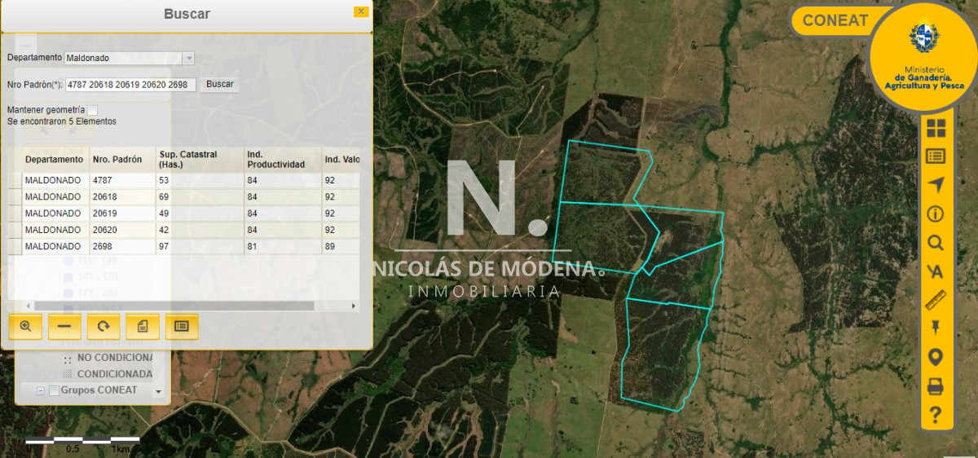Image resolution: width=978 pixels, height=458 pixels.
Task: Select the row with padrón 2698
Action: coord(184,246)
